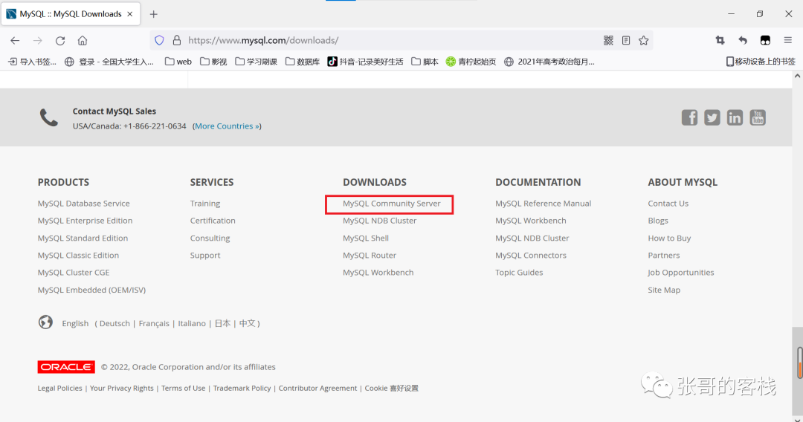Viewport: 803px width, 422px height.
Task: Click the undo arrow toolbar icon
Action: point(743,40)
